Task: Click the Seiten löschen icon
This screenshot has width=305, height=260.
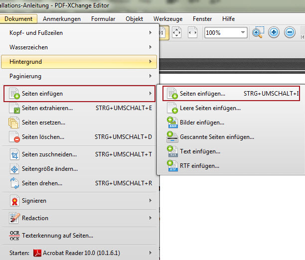Action: coord(14,137)
